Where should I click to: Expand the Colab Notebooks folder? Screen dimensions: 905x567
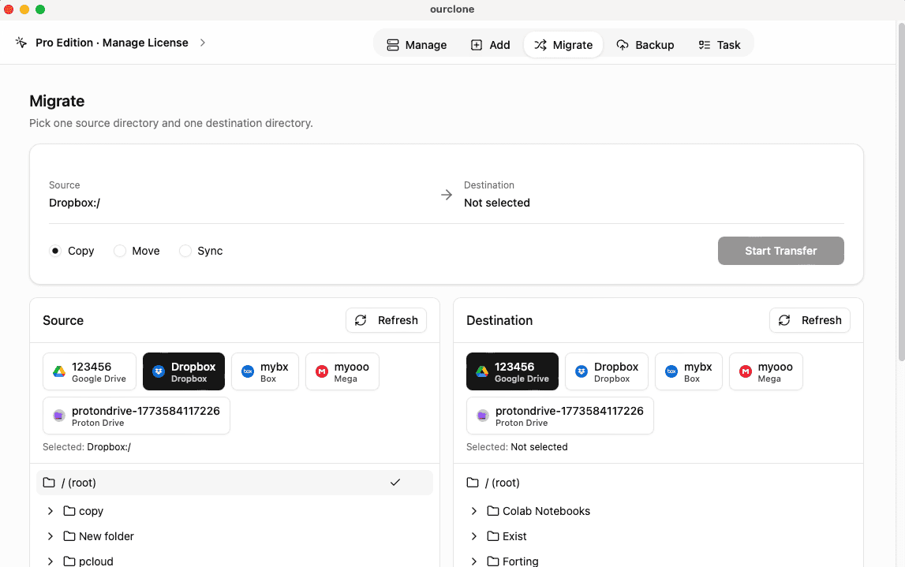click(x=473, y=511)
